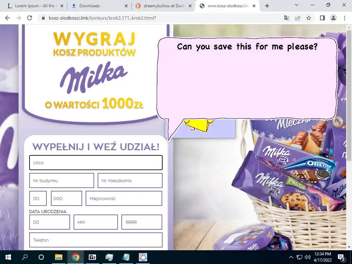Click the 000 postal code field

(x=66, y=198)
